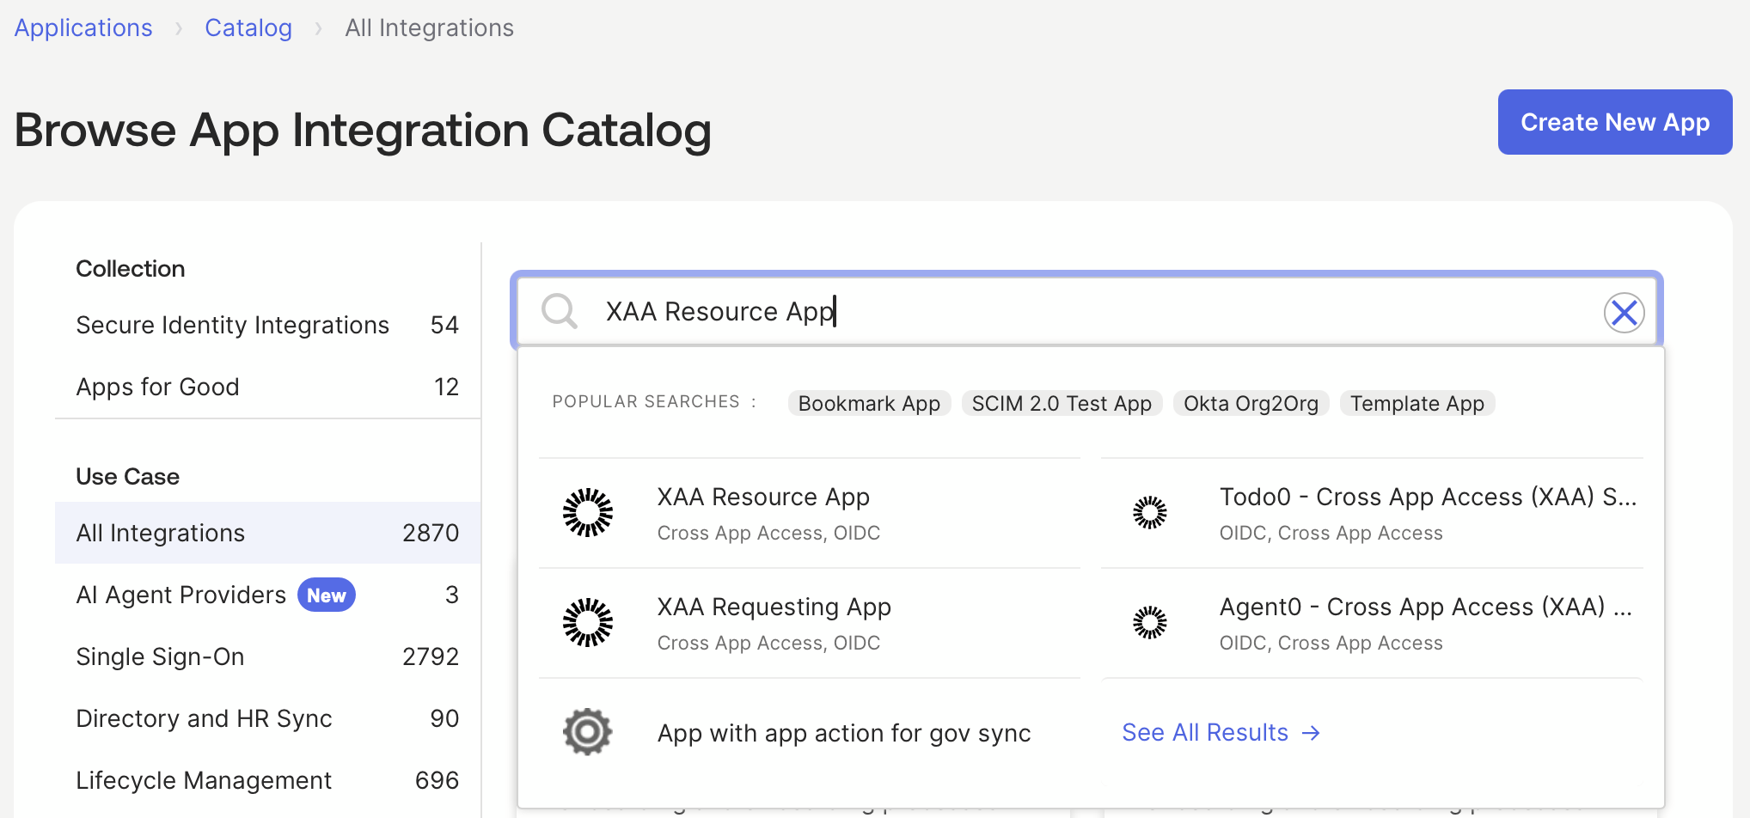The height and width of the screenshot is (818, 1750).
Task: Clear the search field with X icon
Action: (1624, 312)
